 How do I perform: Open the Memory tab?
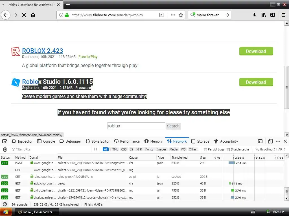pos(154,141)
